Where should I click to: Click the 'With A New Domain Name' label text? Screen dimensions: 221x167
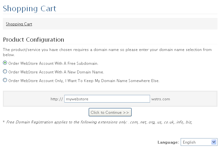click(79, 72)
